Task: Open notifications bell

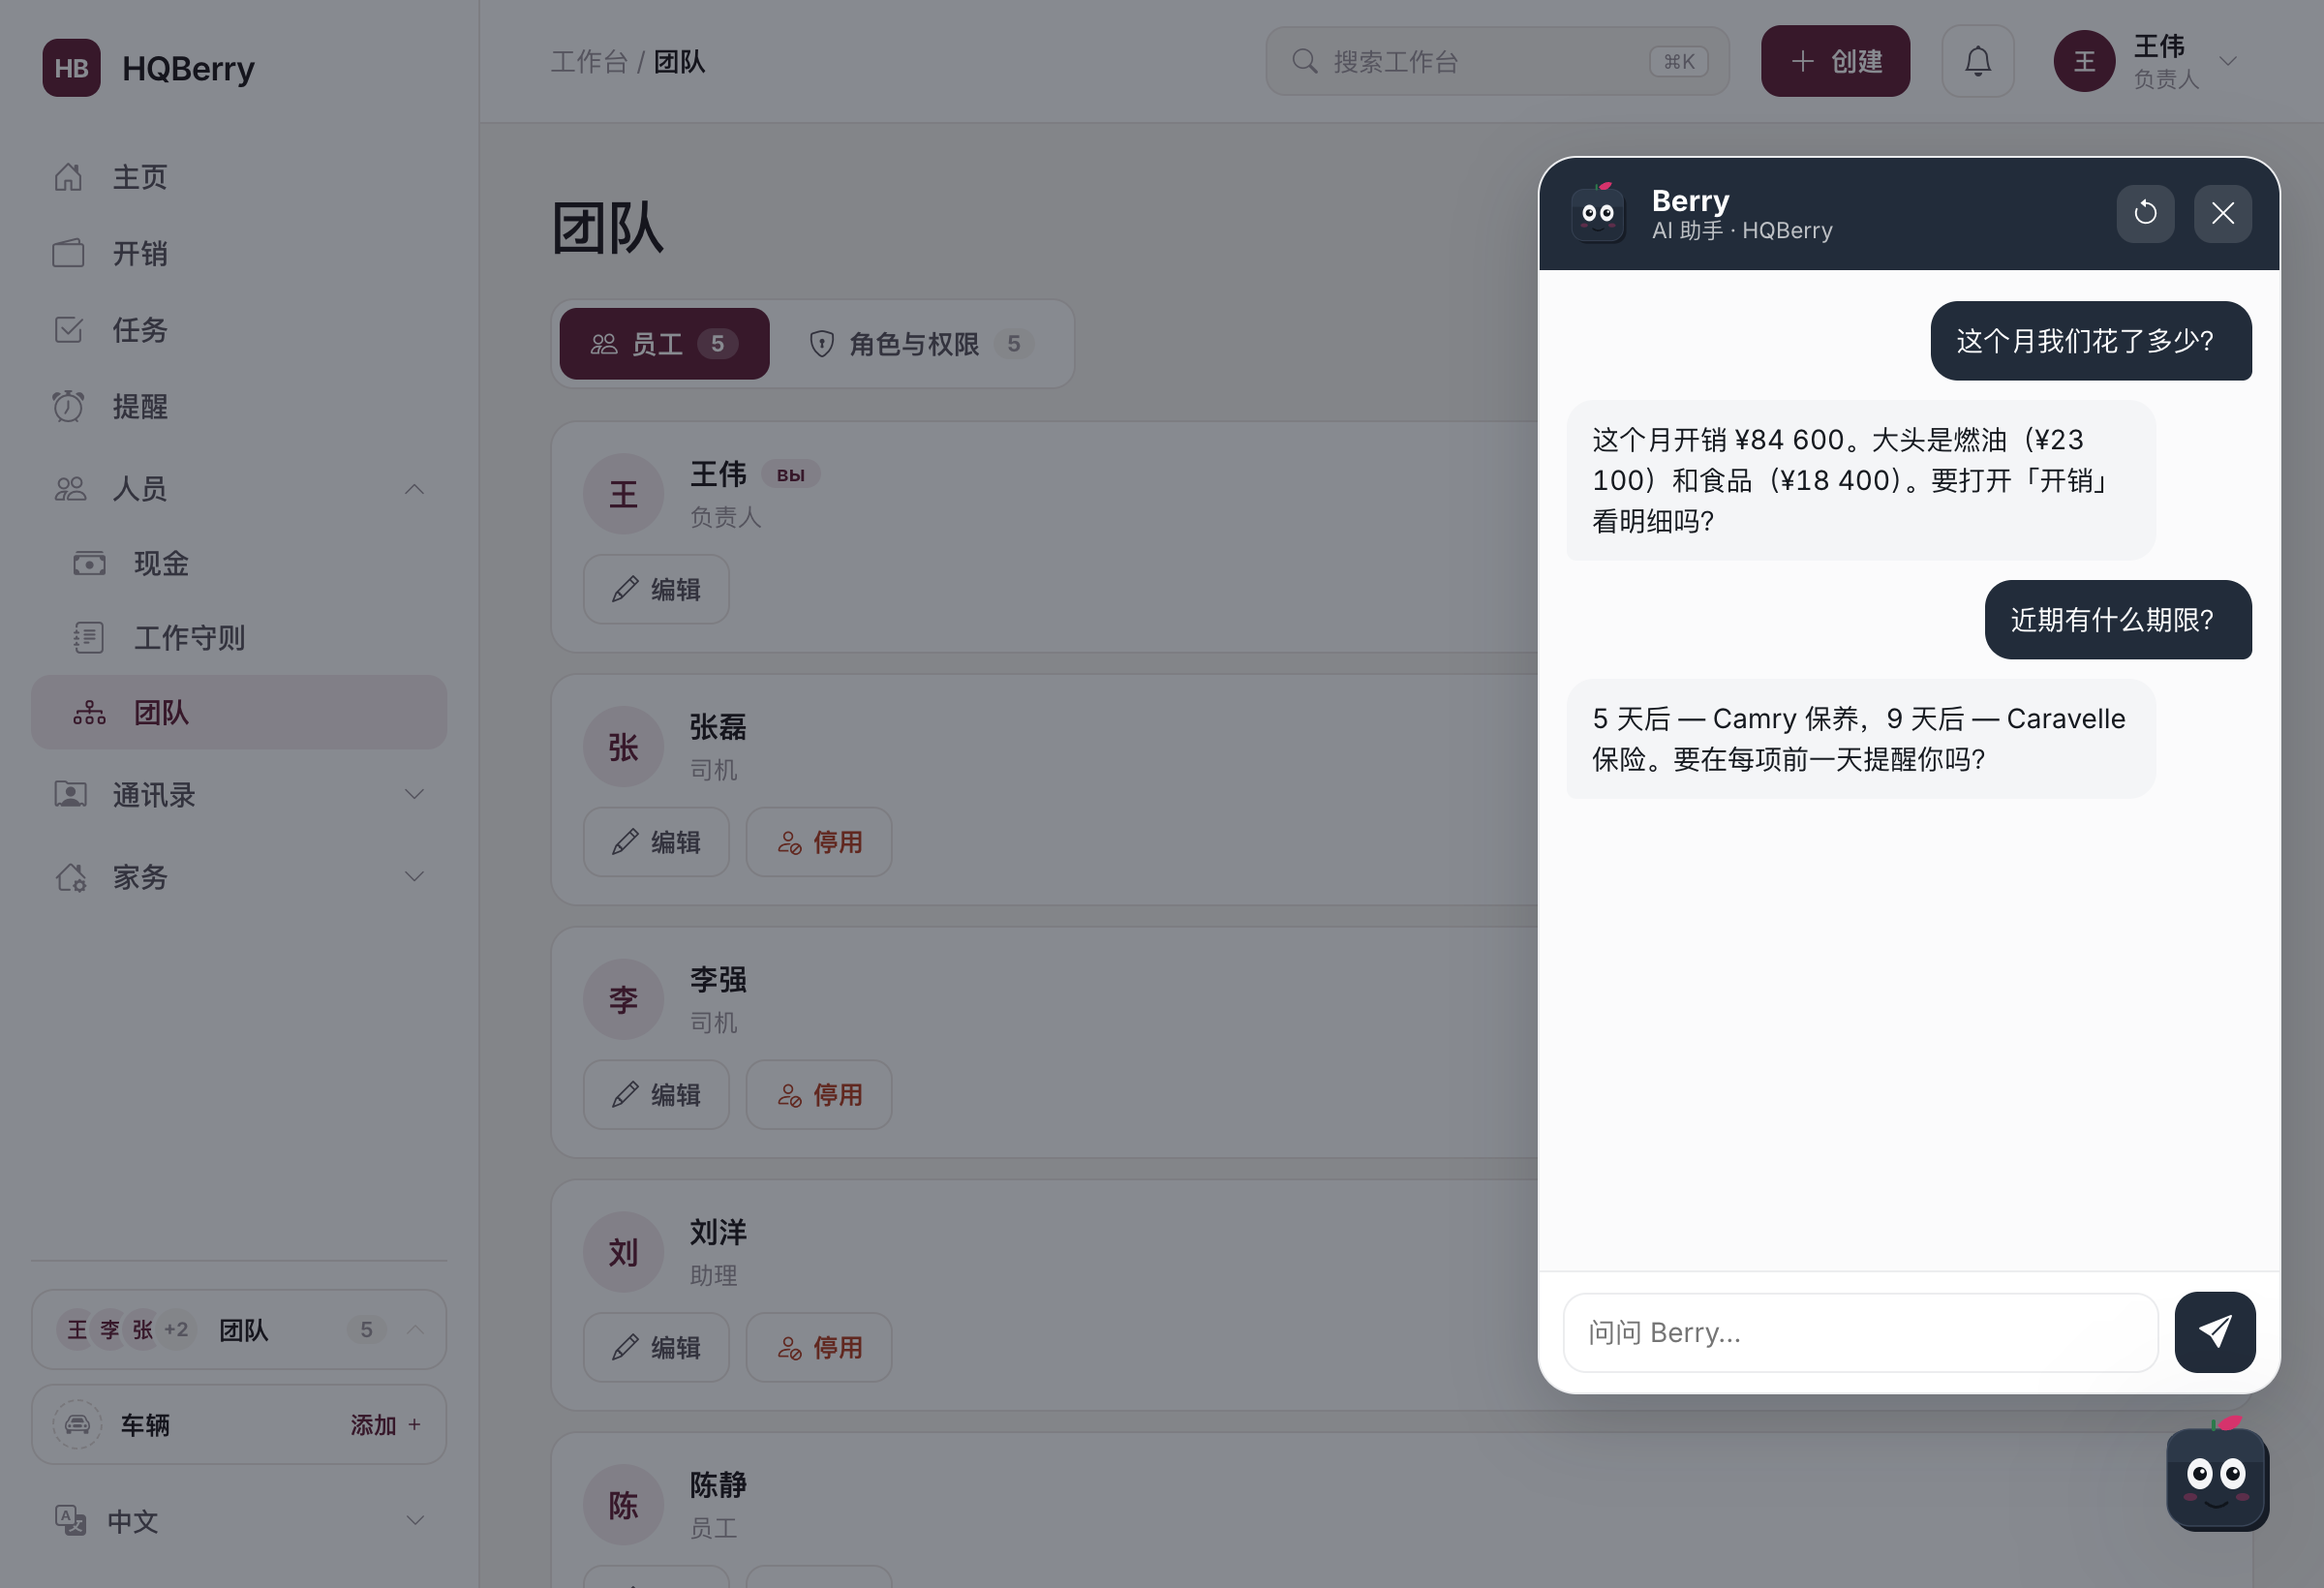Action: [x=1977, y=61]
